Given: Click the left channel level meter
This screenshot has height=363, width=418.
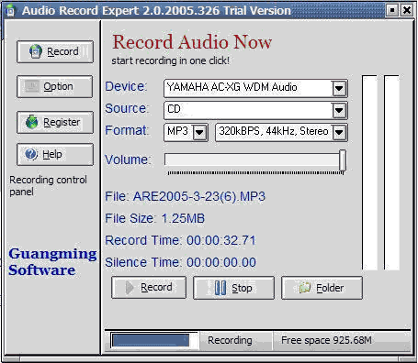Looking at the screenshot, I should tap(369, 172).
